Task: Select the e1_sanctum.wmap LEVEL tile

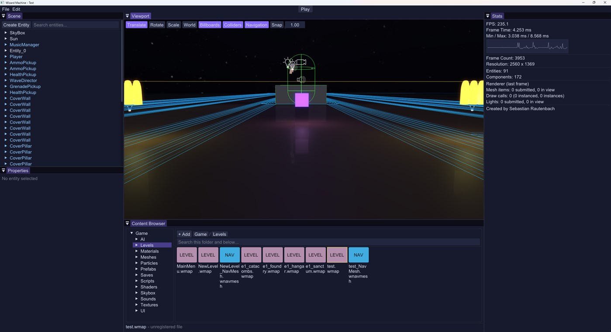Action: pos(315,255)
